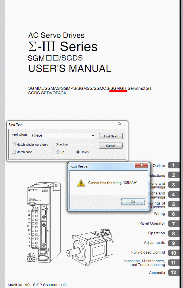This screenshot has width=183, height=288.
Task: Click the Find Next button
Action: point(111,136)
